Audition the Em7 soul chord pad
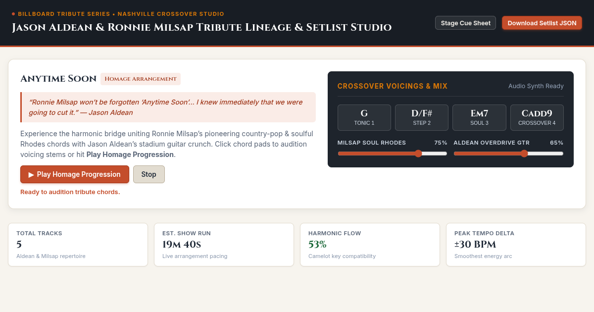Viewport: 594px width, 312px height. (x=479, y=117)
